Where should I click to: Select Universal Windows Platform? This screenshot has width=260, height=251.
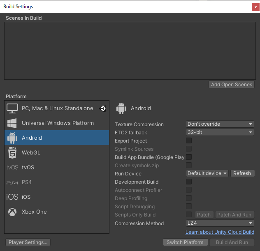(x=57, y=123)
